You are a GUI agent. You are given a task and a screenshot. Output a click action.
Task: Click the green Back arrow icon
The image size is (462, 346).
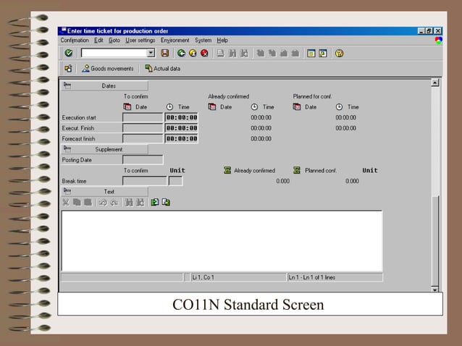[181, 53]
